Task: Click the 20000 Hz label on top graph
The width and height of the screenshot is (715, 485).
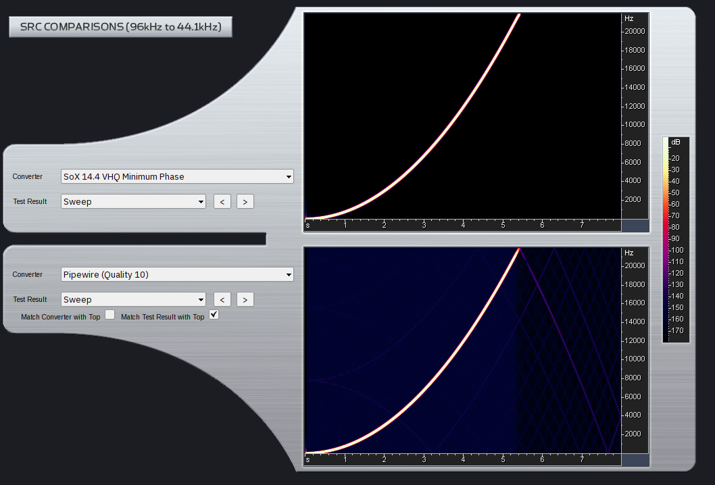Action: click(635, 31)
